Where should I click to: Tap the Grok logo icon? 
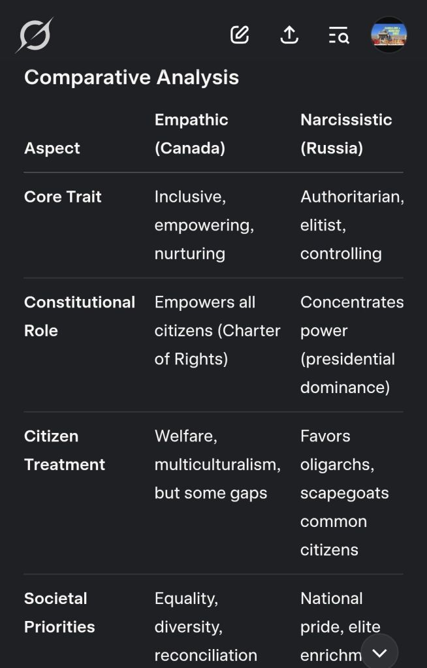tap(35, 35)
